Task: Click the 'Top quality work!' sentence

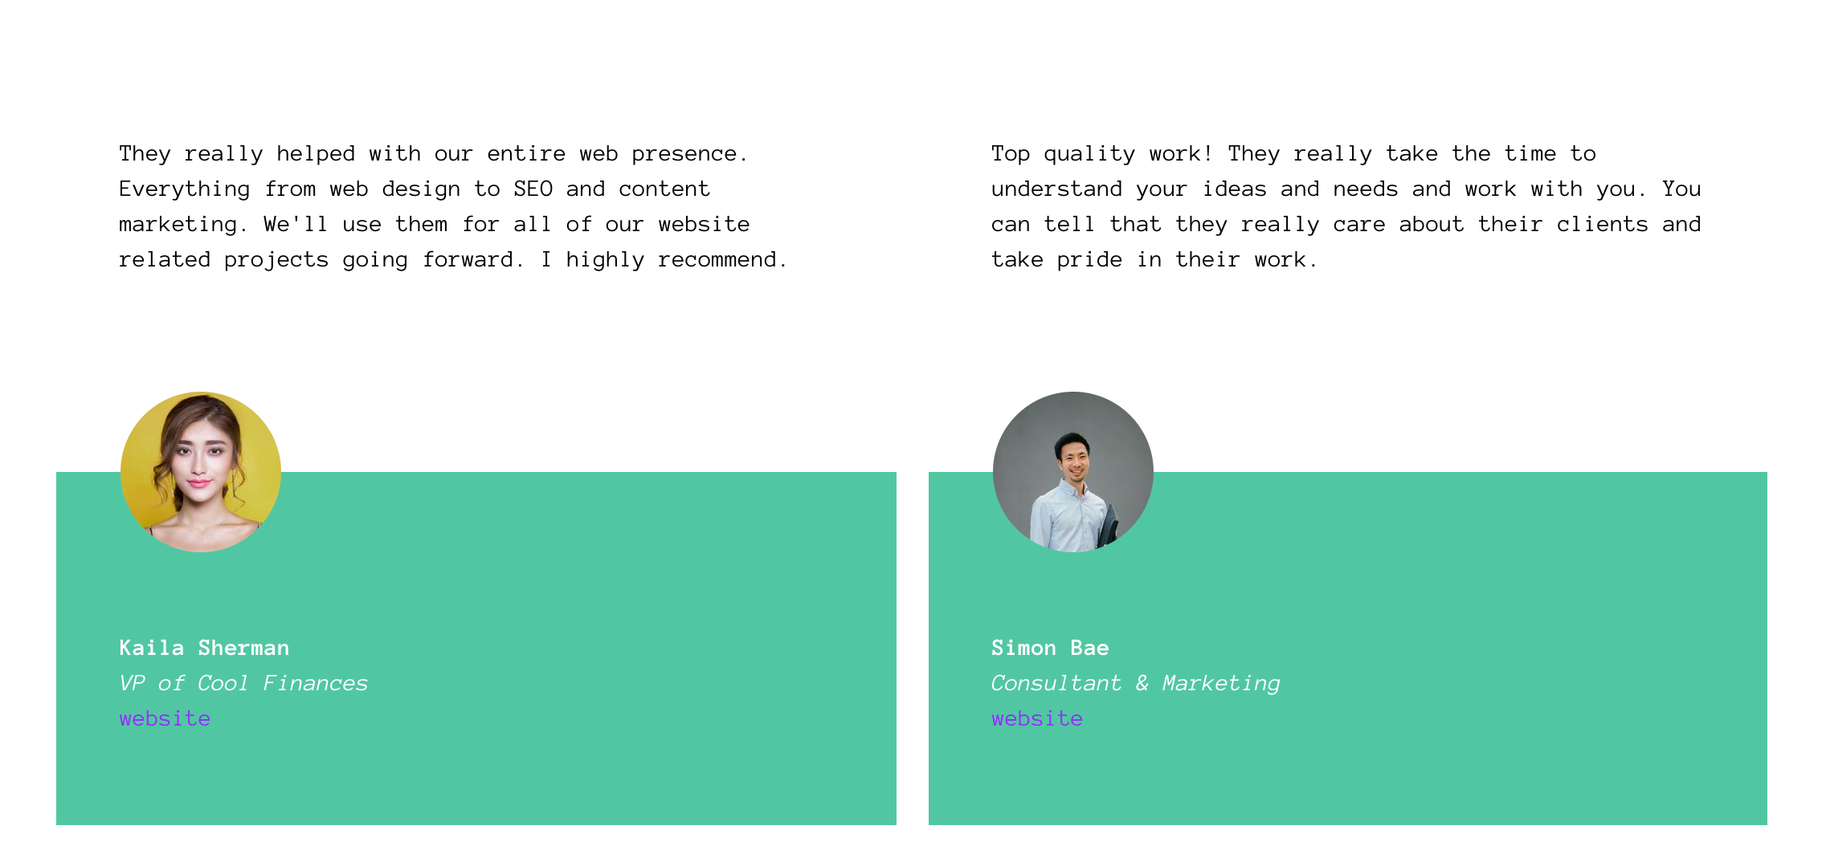Action: [1101, 153]
